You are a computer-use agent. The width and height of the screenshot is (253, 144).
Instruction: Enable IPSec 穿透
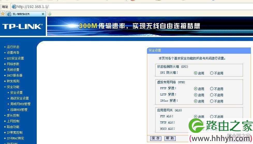196,101
